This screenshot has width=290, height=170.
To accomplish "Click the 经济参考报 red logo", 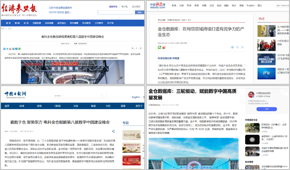I will [19, 9].
